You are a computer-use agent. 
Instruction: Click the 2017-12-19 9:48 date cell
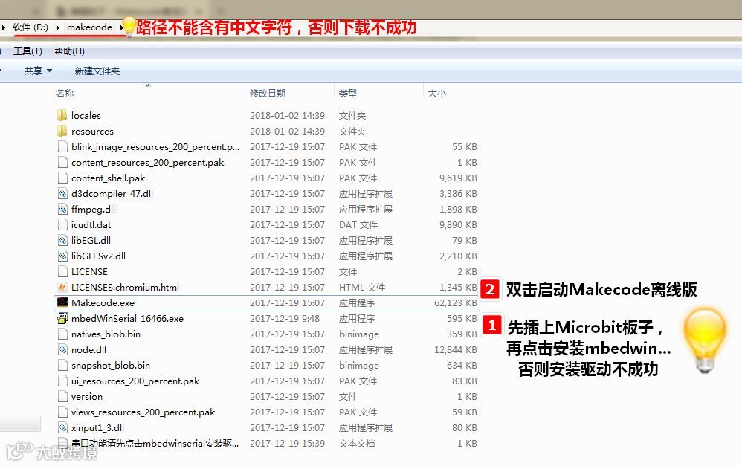click(285, 318)
